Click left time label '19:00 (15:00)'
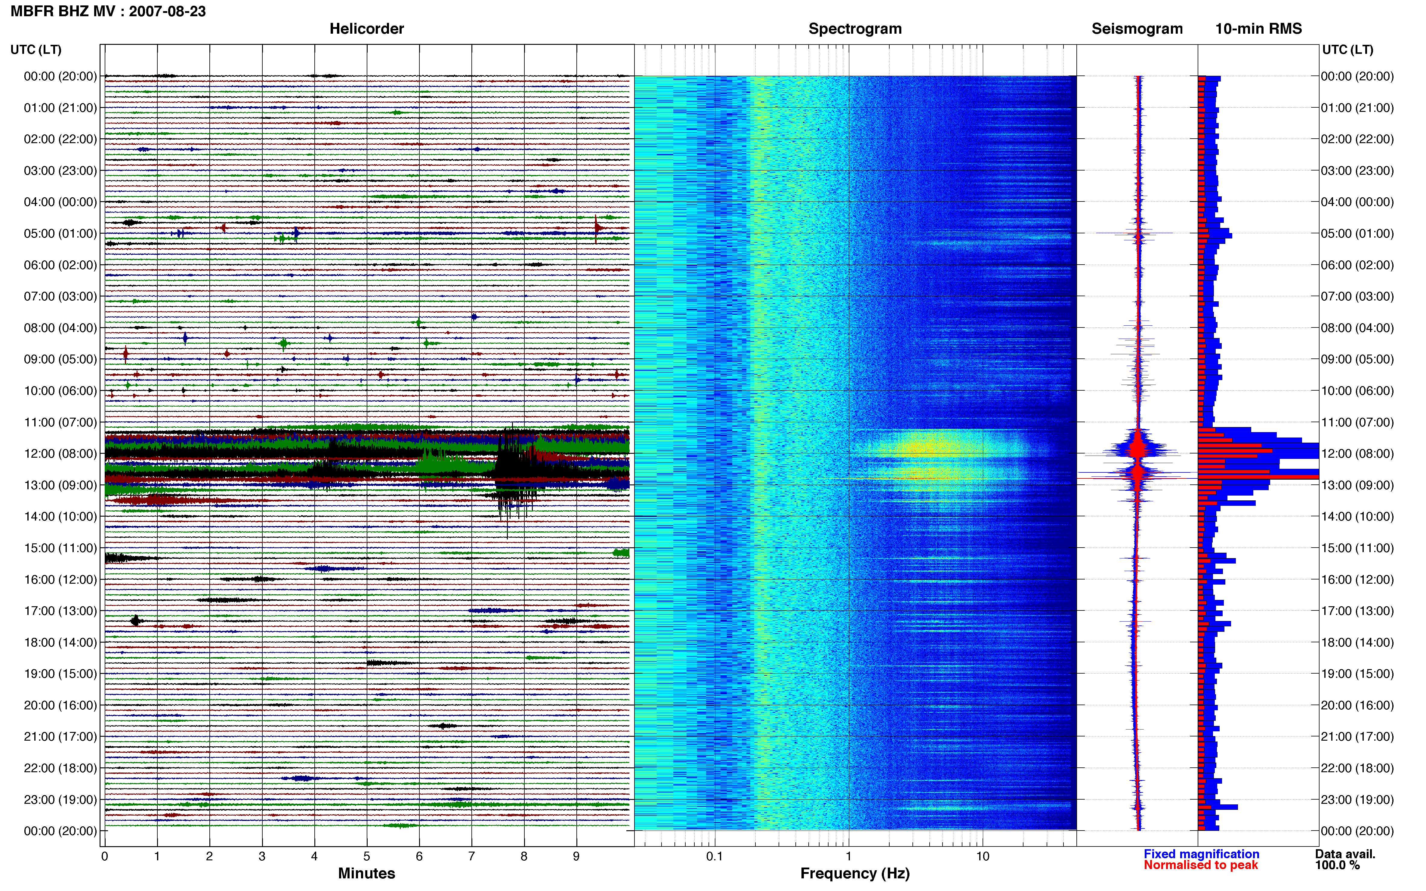The image size is (1426, 891). point(60,674)
